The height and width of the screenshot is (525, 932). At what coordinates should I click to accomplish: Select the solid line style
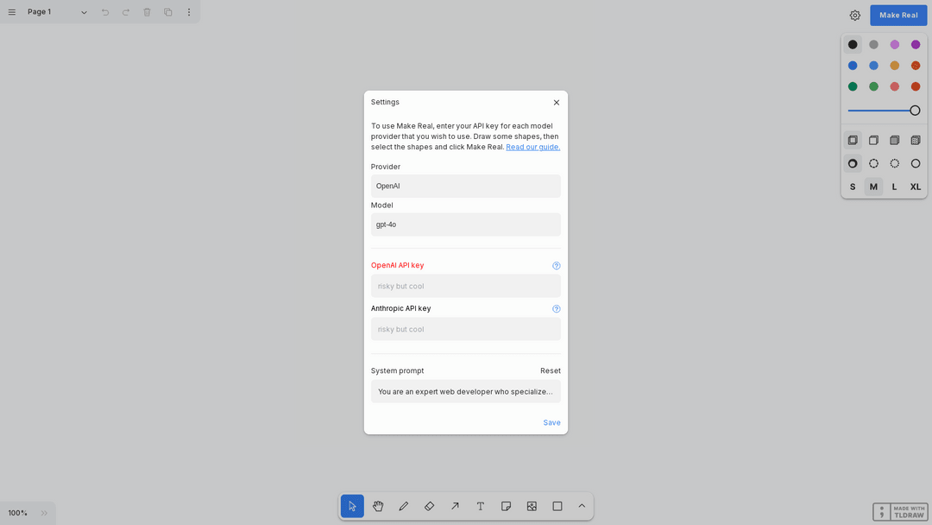click(x=916, y=163)
